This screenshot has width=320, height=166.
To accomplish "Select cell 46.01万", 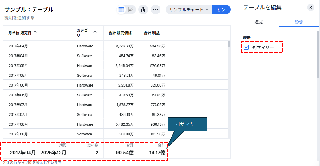I will coord(159,75).
